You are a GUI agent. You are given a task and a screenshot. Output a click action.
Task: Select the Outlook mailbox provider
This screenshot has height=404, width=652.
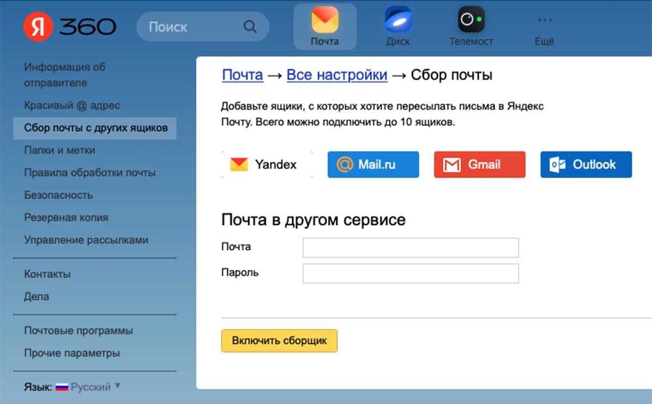coord(586,165)
